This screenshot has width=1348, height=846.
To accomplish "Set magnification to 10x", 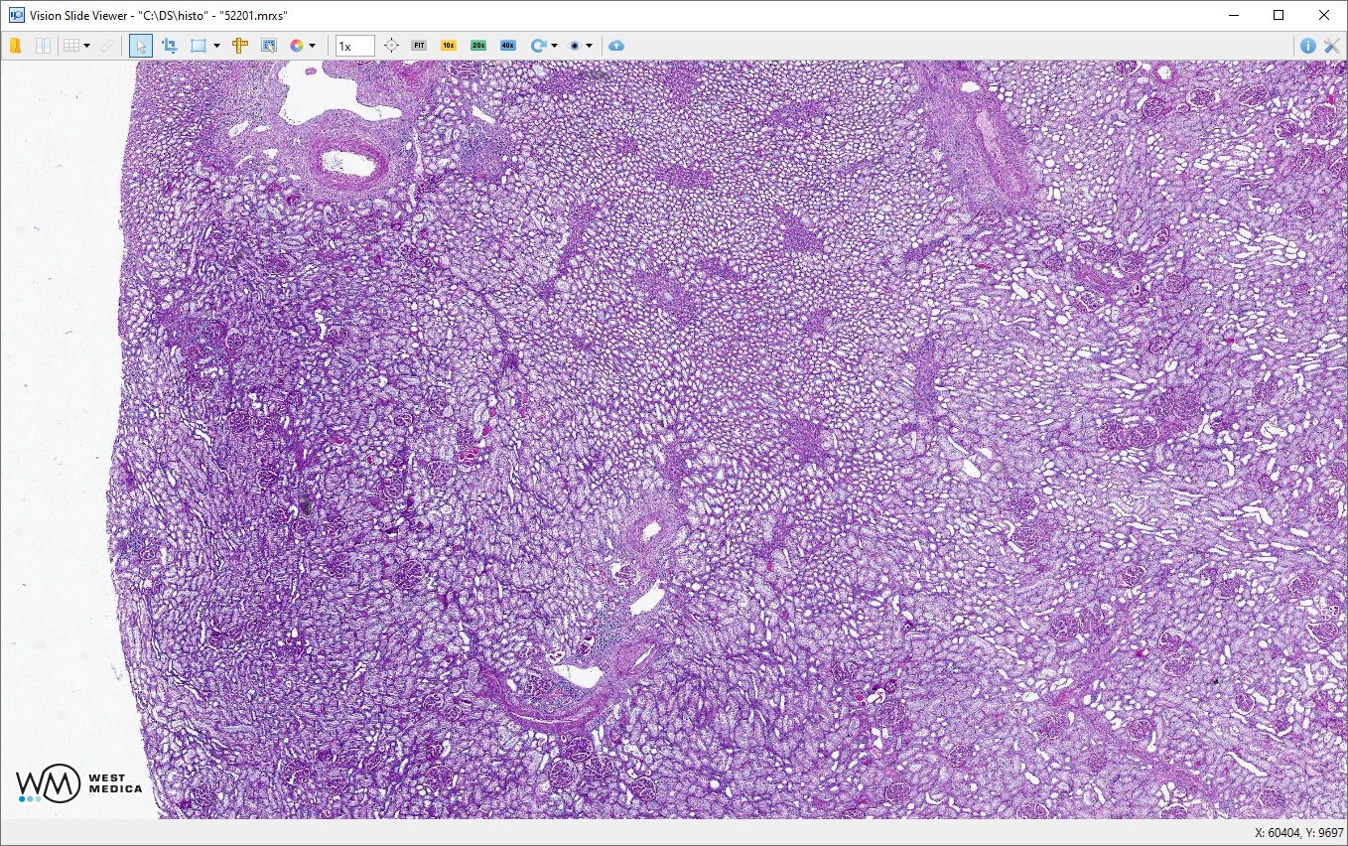I will click(x=449, y=46).
